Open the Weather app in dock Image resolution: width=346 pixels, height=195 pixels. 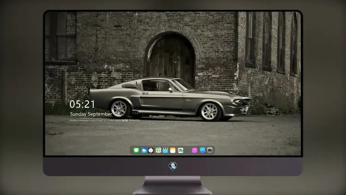pos(143,150)
